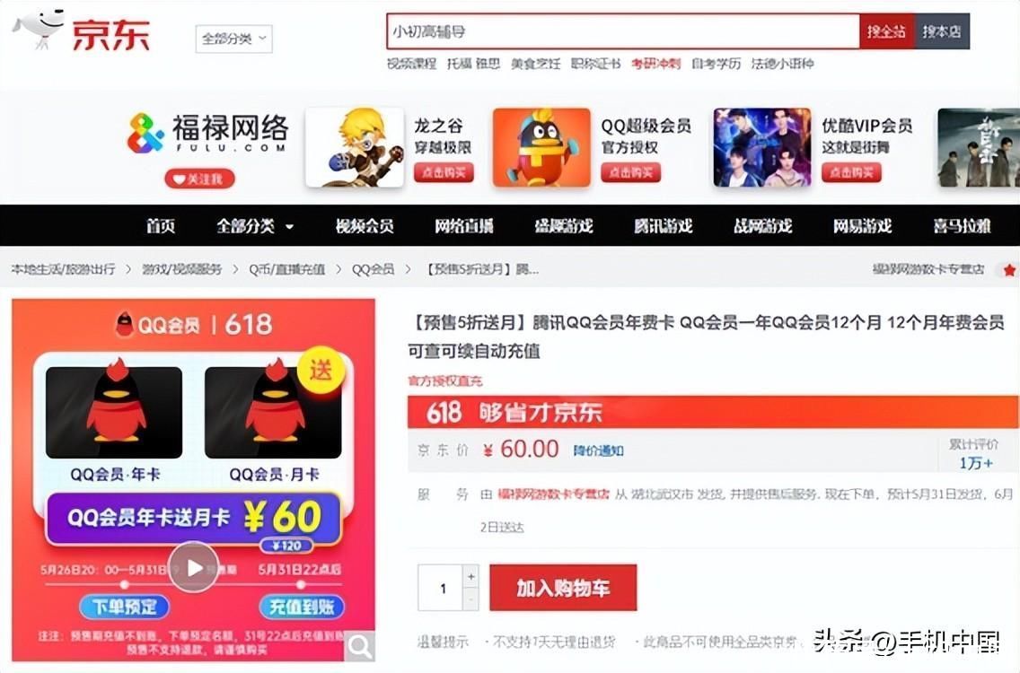Image resolution: width=1020 pixels, height=673 pixels.
Task: Click the 搜全站 search button
Action: point(886,31)
